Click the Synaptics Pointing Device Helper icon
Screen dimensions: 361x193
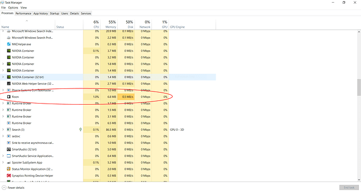(x=9, y=176)
